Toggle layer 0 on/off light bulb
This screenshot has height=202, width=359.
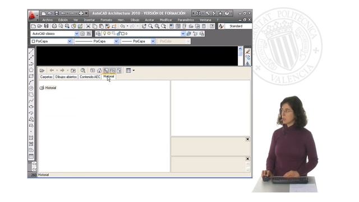coord(104,34)
